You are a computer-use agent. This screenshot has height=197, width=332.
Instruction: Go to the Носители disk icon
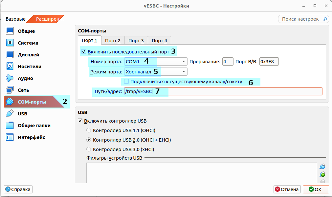(x=10, y=67)
